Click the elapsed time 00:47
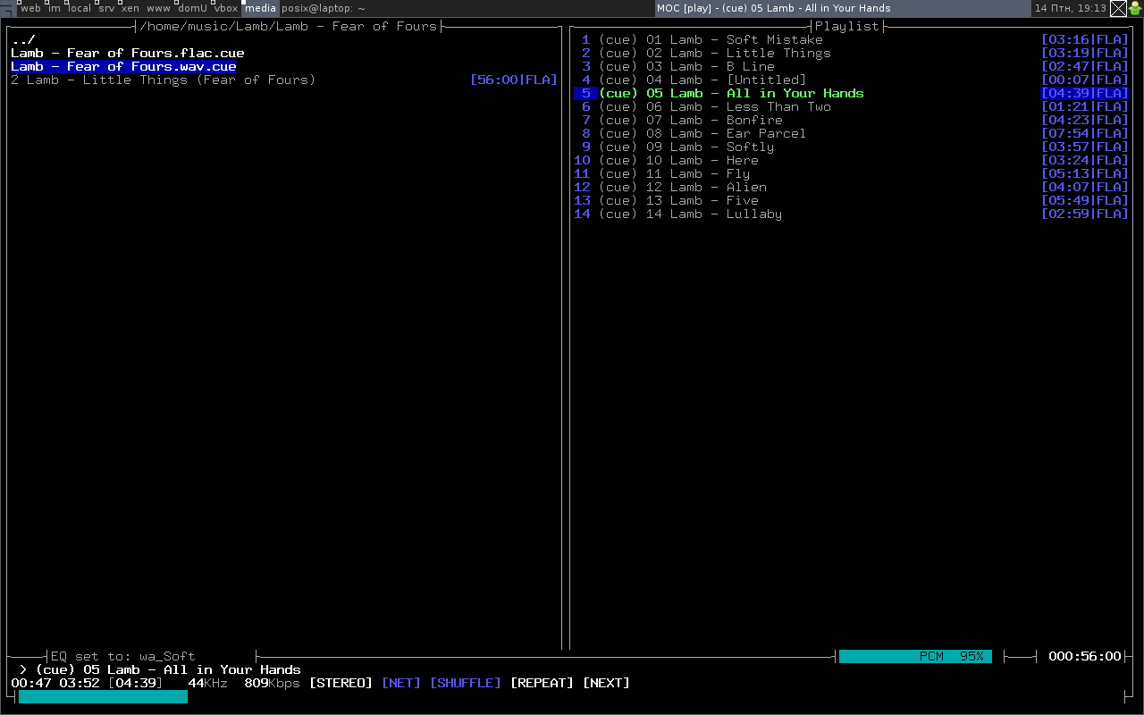 click(31, 683)
